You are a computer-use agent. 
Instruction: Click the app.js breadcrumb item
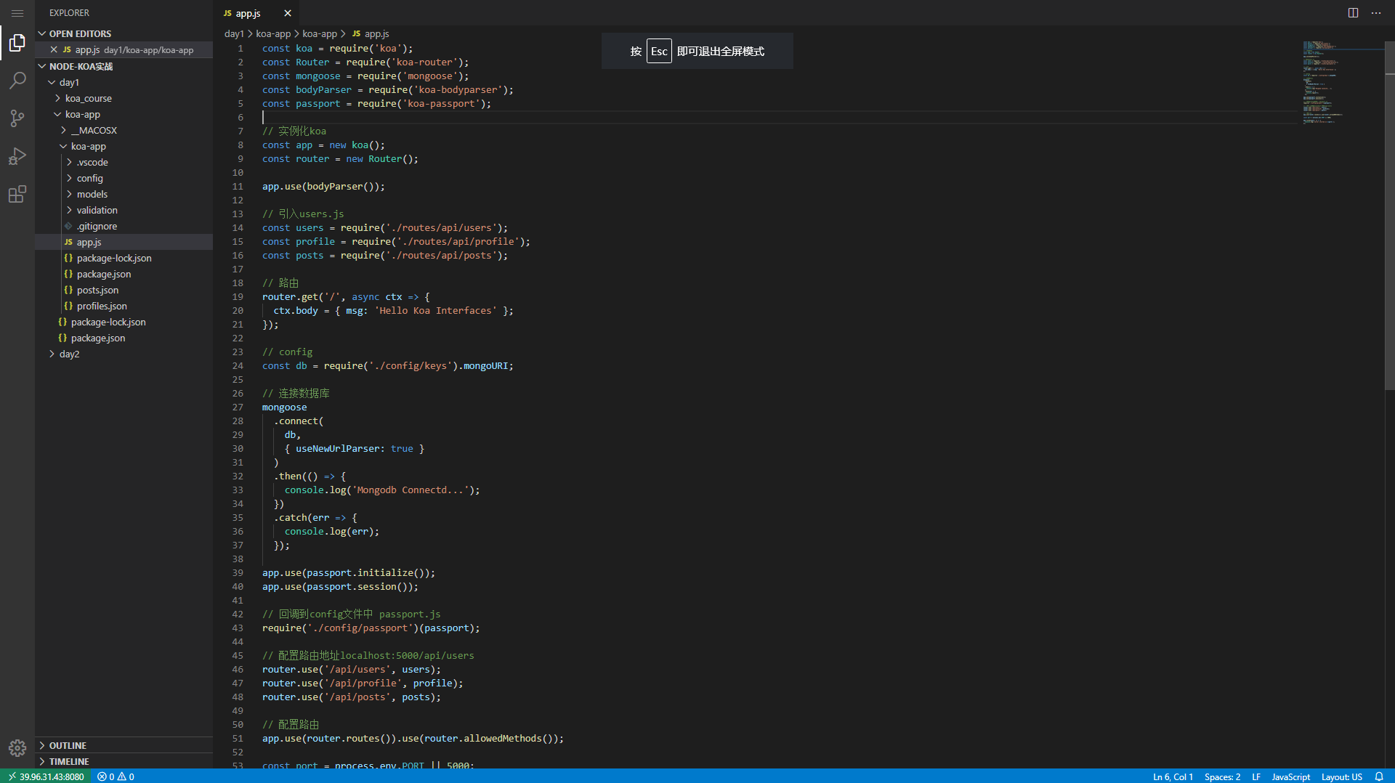(371, 33)
